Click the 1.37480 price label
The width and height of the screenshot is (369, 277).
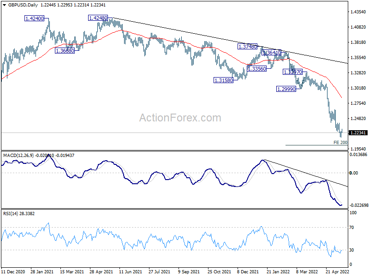248,47
